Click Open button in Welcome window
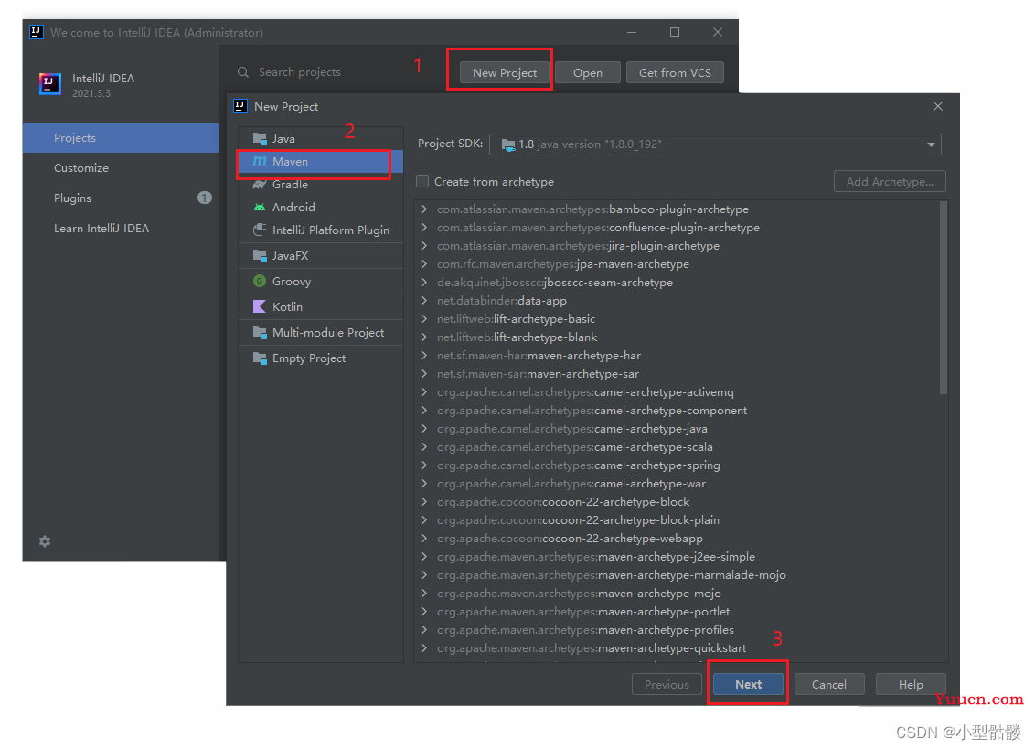This screenshot has width=1035, height=749. [588, 72]
